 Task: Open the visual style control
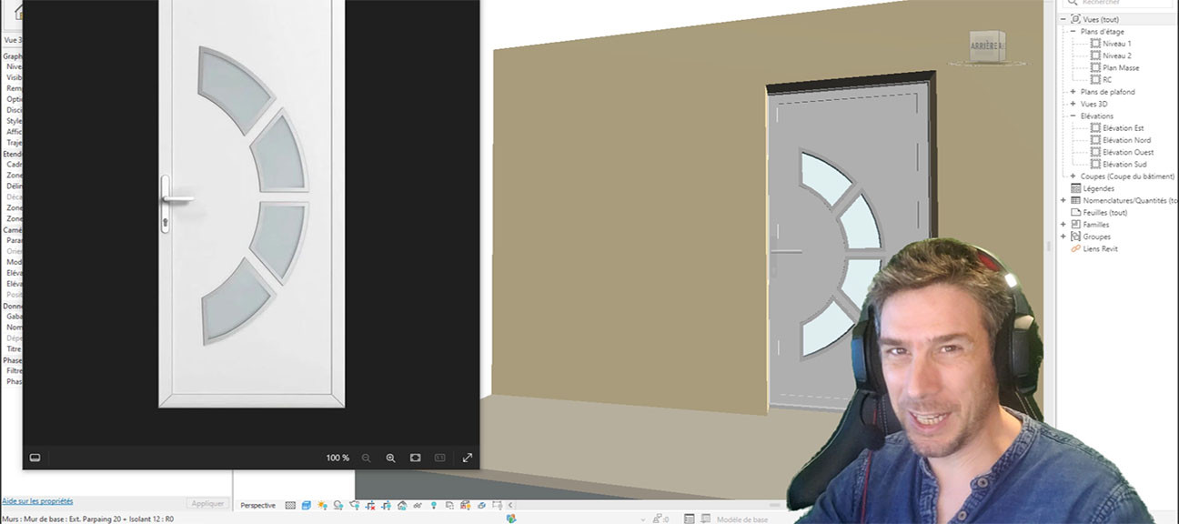306,505
